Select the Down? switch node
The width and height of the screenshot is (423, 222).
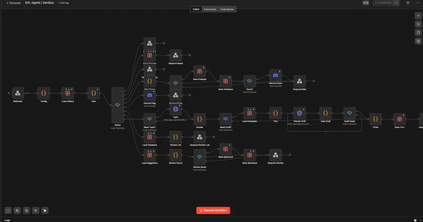pyautogui.click(x=249, y=81)
